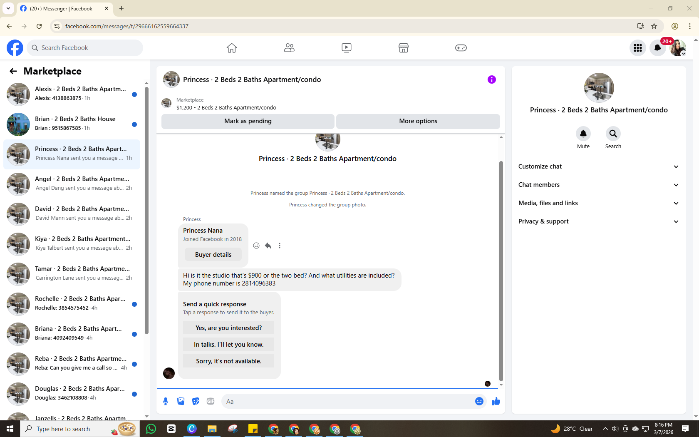This screenshot has width=699, height=437.
Task: Open the Gaming controller icon
Action: 461,48
